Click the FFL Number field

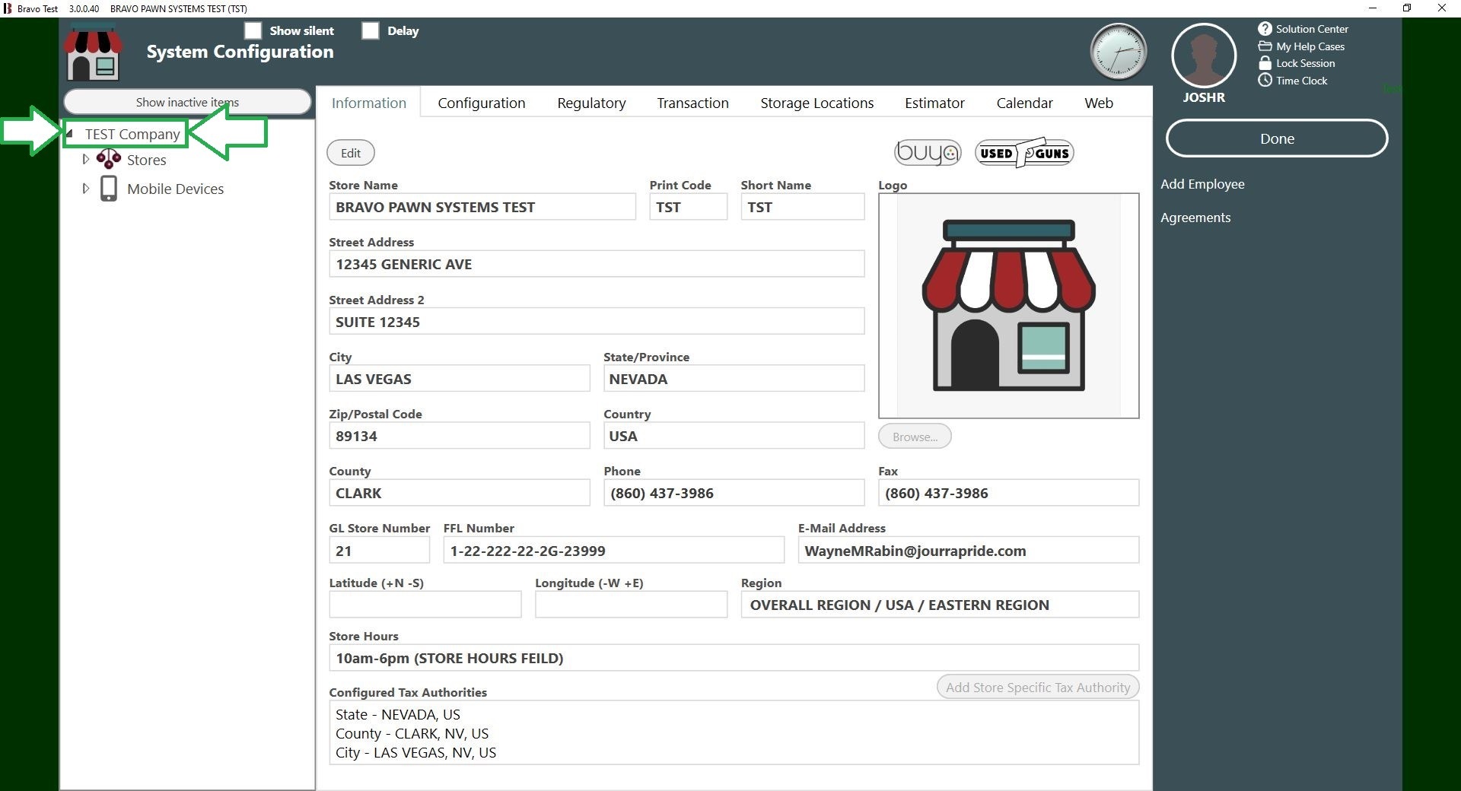coord(613,550)
